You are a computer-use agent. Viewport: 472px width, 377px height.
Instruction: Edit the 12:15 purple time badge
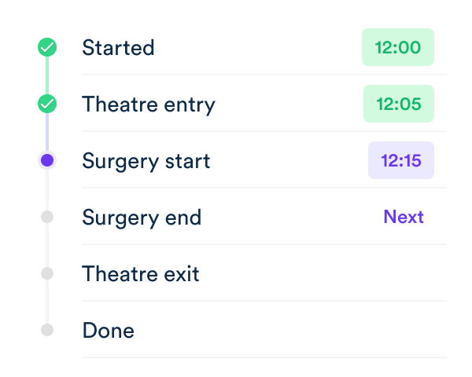click(x=401, y=160)
